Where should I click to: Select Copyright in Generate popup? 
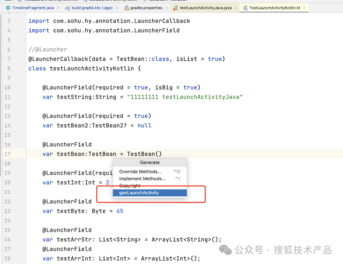150,186
